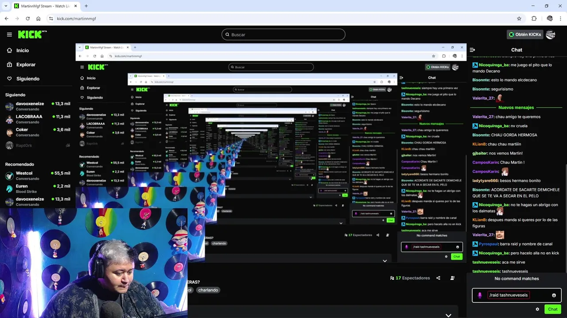Click the gjbaiter username in chat
Screen dimensions: 567x318
480,153
